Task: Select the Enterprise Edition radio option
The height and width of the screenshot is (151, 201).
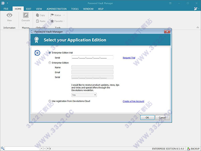Action: 50,63
